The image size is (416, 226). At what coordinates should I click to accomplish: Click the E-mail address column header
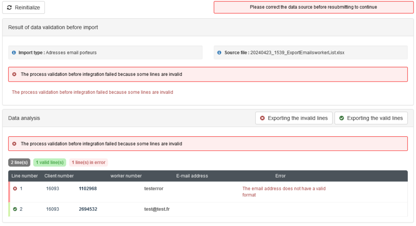coord(192,176)
